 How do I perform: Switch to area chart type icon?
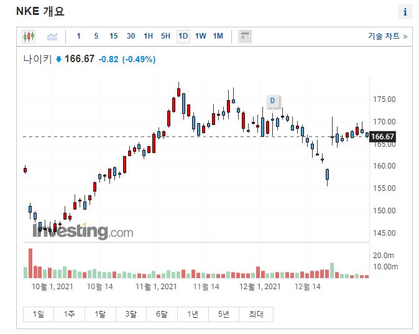click(52, 36)
